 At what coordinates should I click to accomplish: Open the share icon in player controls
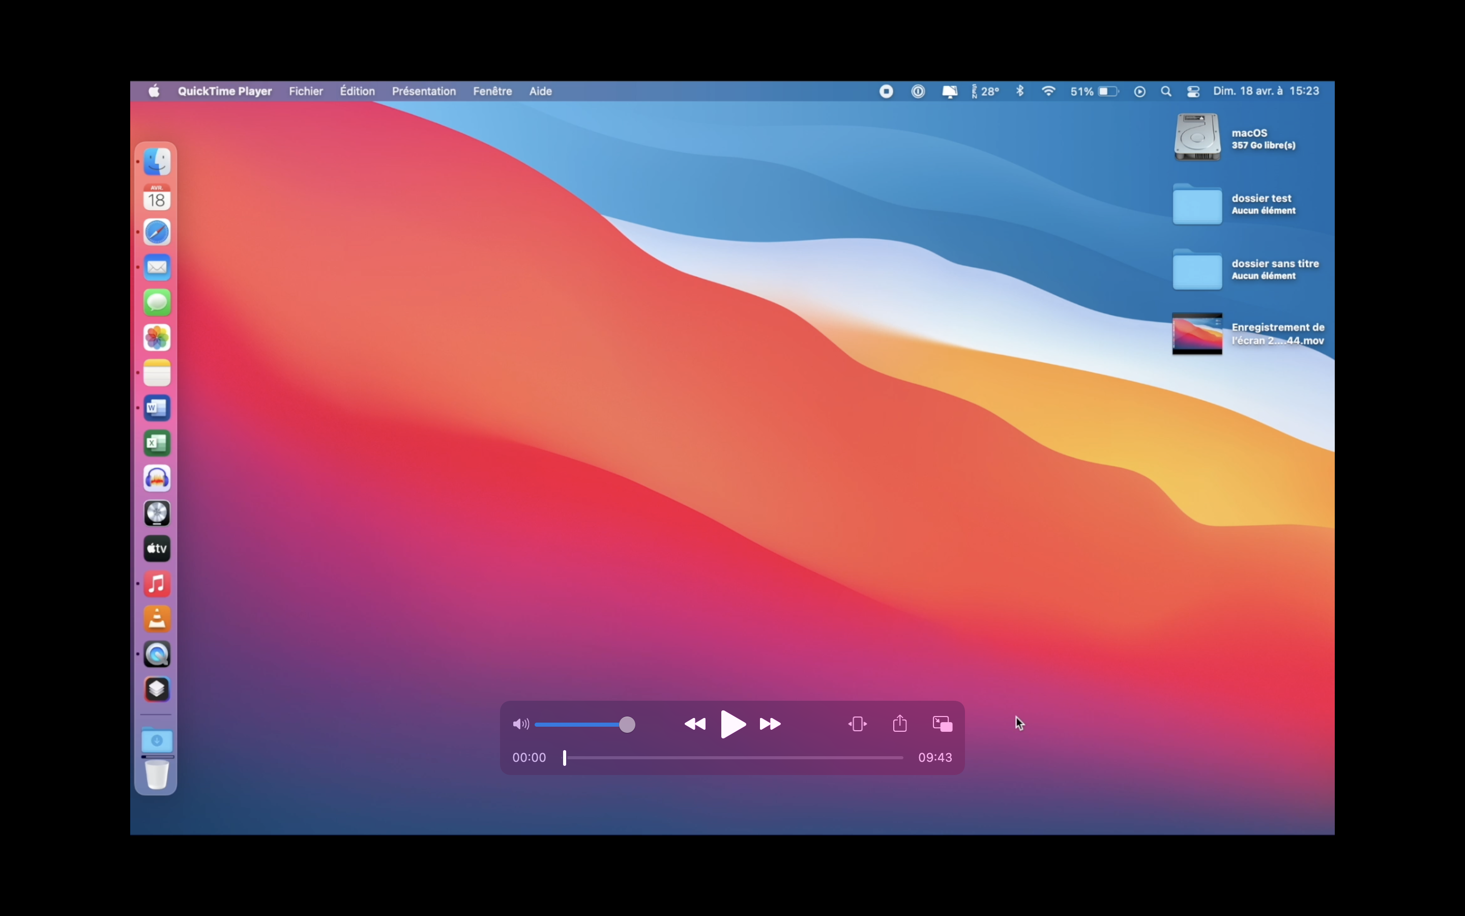point(899,723)
